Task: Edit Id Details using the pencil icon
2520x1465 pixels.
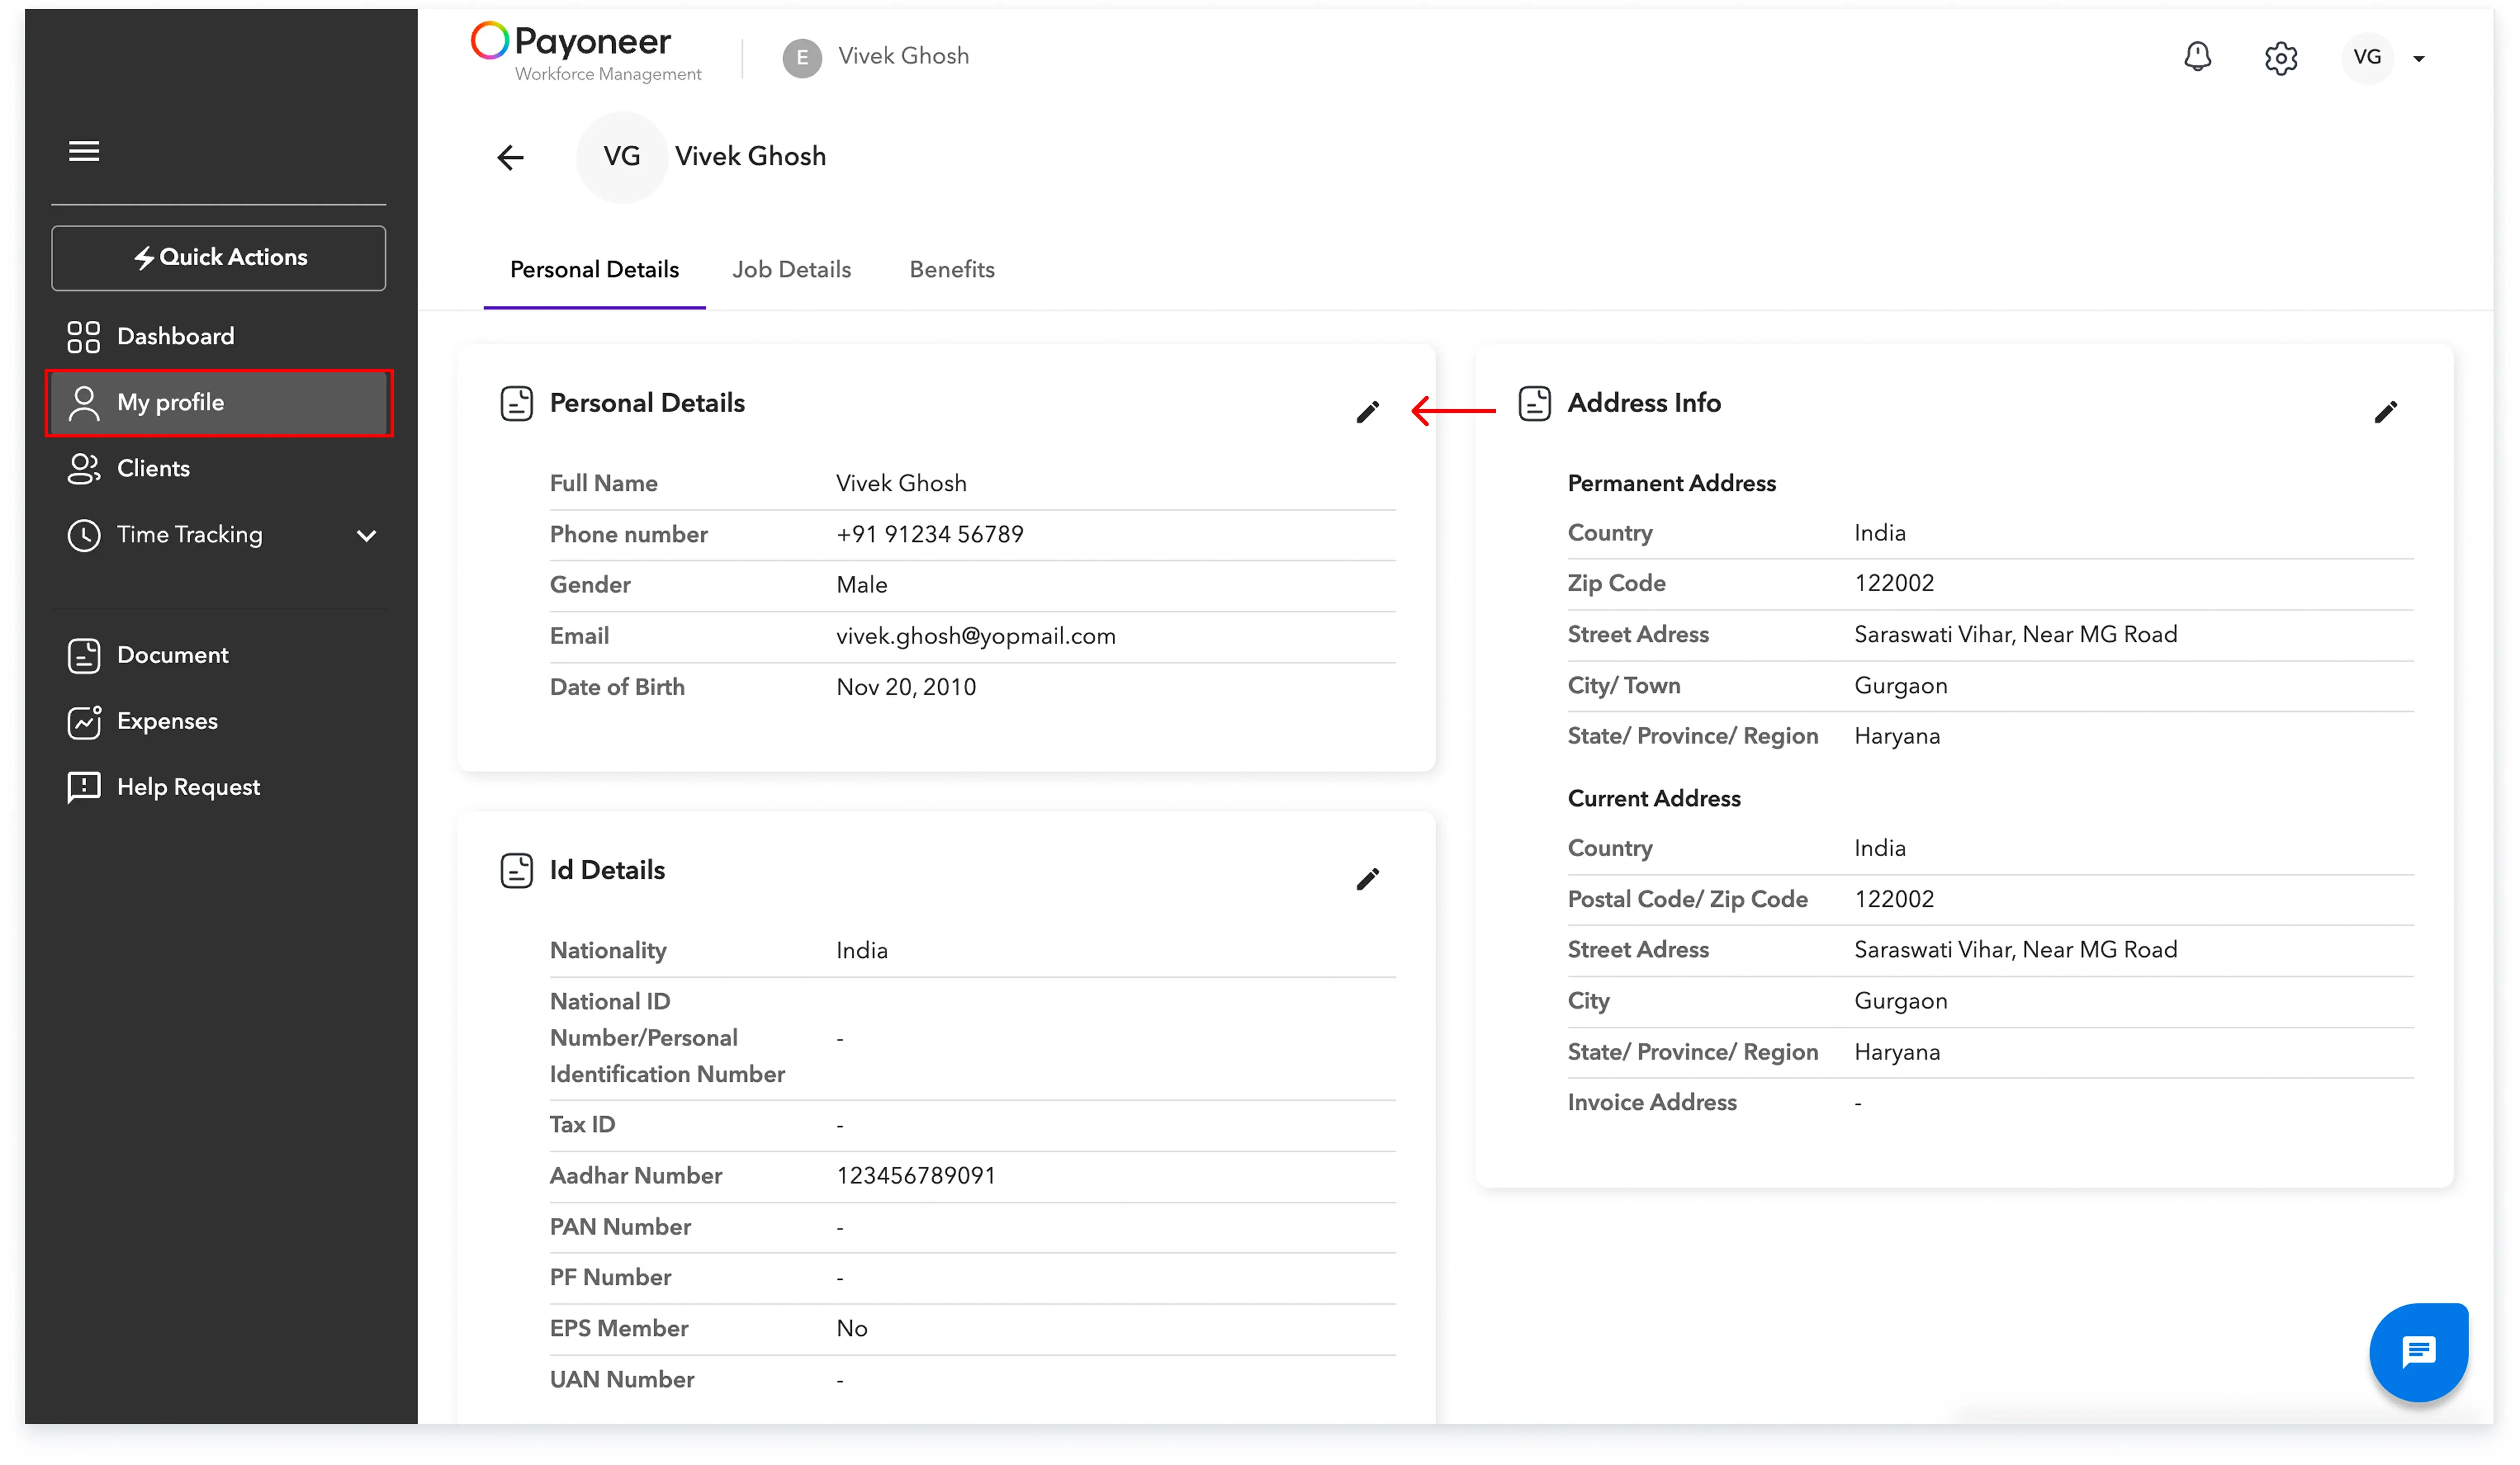Action: coord(1368,879)
